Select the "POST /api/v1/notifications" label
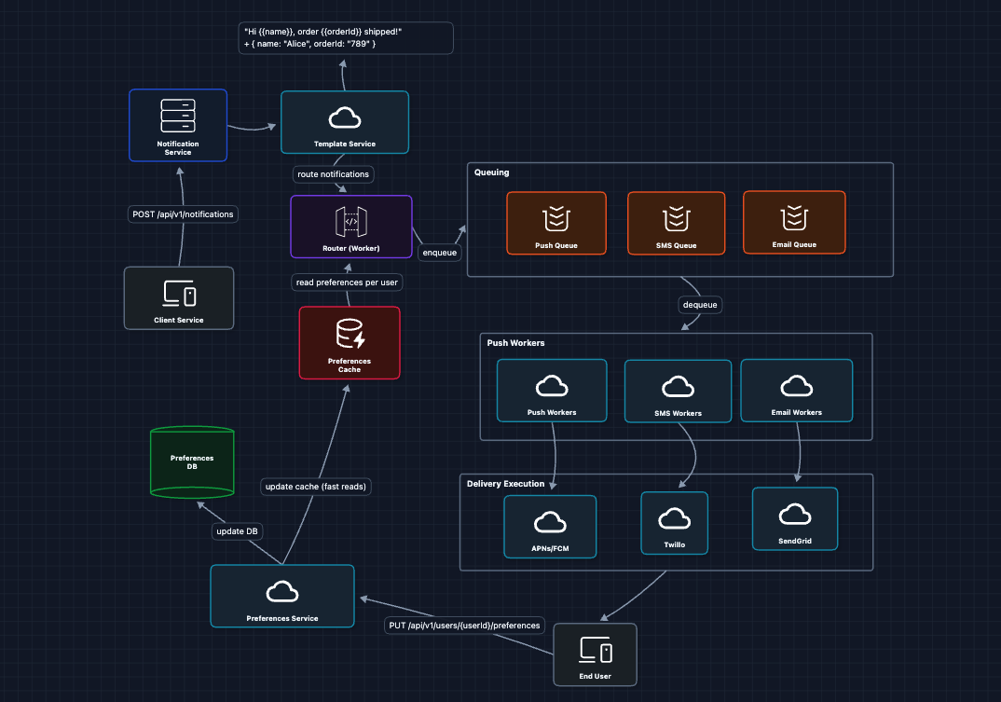This screenshot has height=702, width=1001. click(183, 214)
